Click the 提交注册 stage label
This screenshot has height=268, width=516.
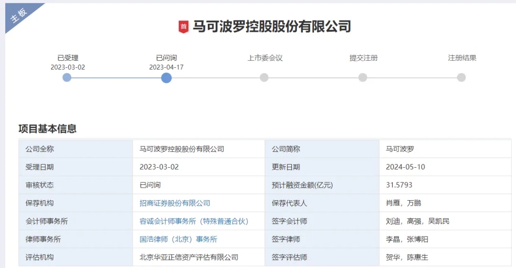click(x=363, y=58)
